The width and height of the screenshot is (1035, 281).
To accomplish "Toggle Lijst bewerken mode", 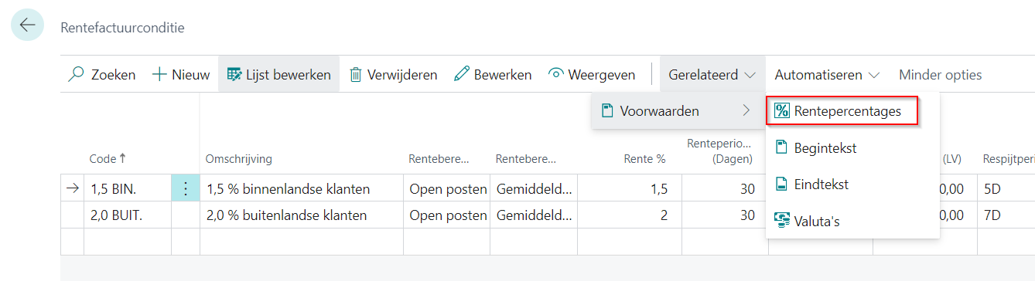I will click(x=278, y=75).
